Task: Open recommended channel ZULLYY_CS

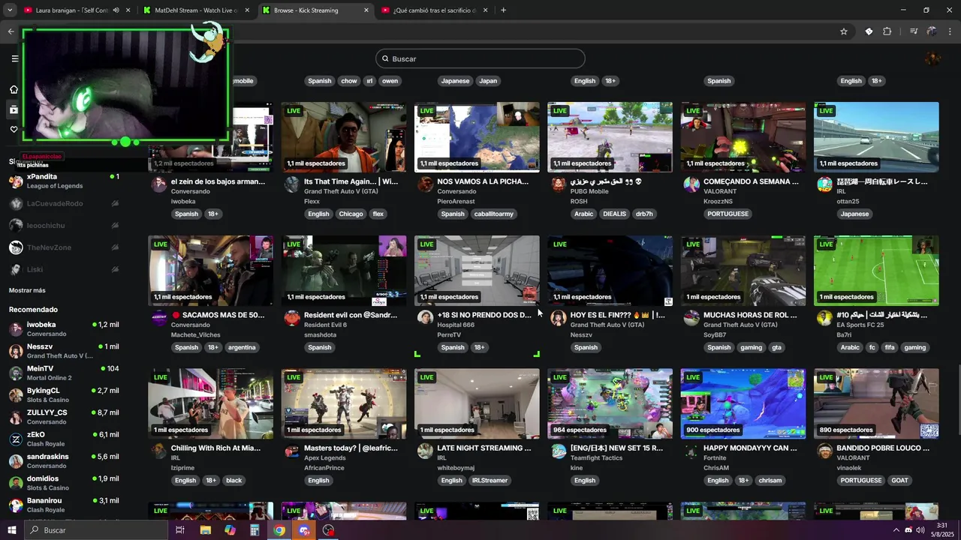Action: tap(64, 417)
